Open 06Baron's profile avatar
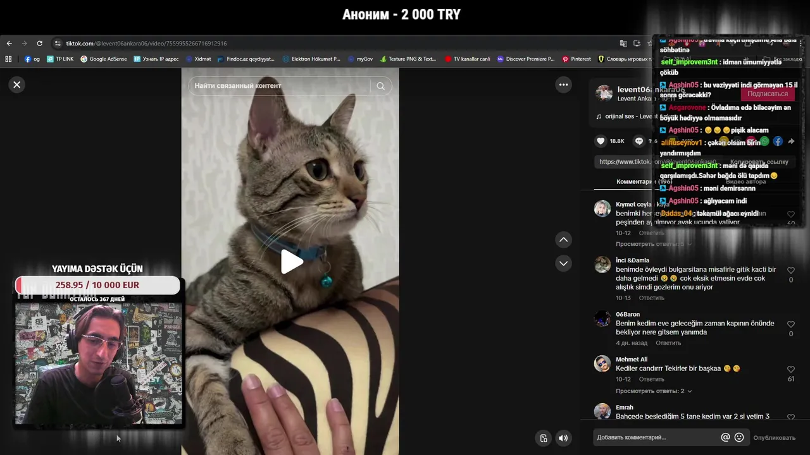Screen dimensions: 810x455 tap(602, 318)
